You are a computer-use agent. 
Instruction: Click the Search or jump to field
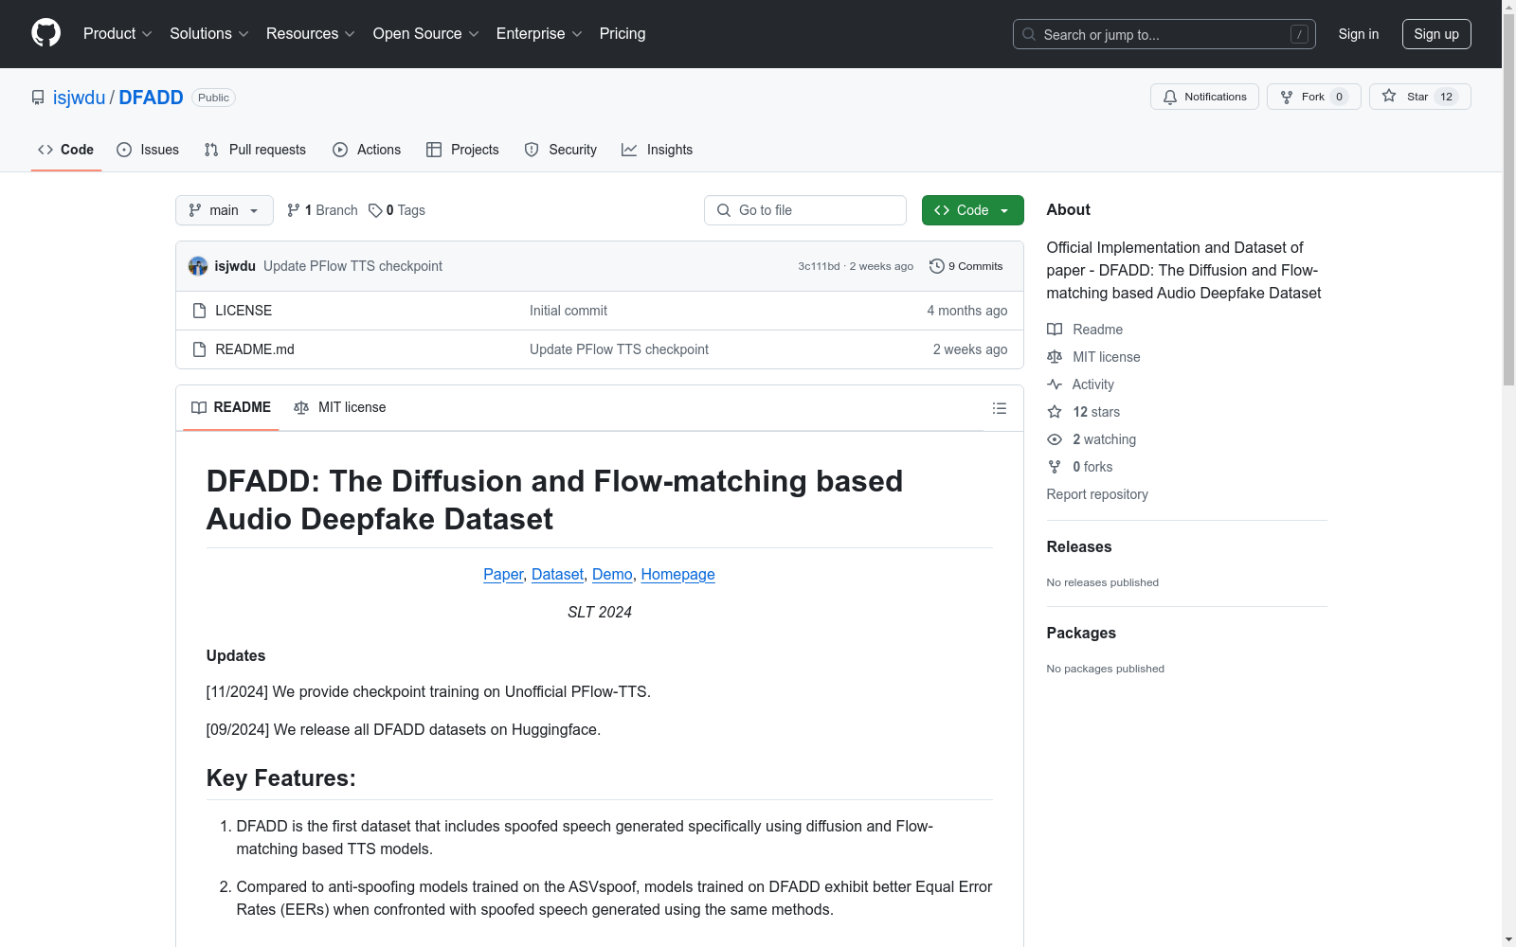pyautogui.click(x=1164, y=34)
